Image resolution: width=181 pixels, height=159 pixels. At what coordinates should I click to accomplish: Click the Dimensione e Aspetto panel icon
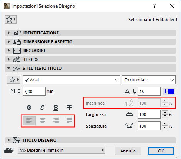tap(17, 42)
